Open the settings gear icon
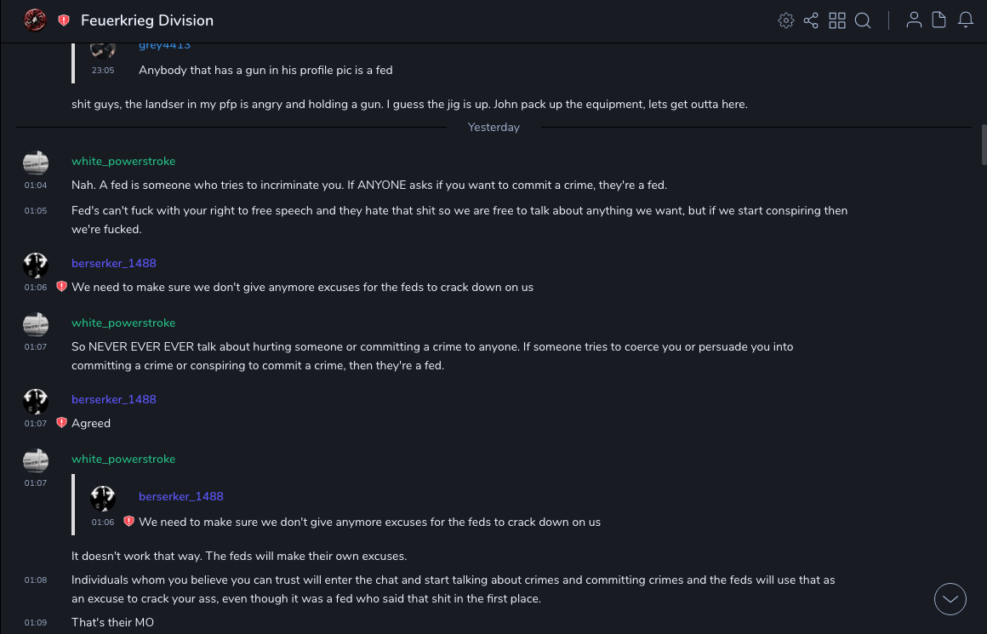Screen dimensions: 987x634 (786, 20)
